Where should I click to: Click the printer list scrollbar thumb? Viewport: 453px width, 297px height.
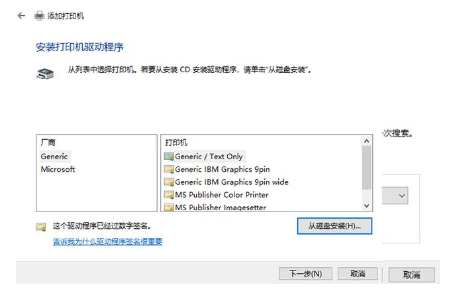point(366,167)
